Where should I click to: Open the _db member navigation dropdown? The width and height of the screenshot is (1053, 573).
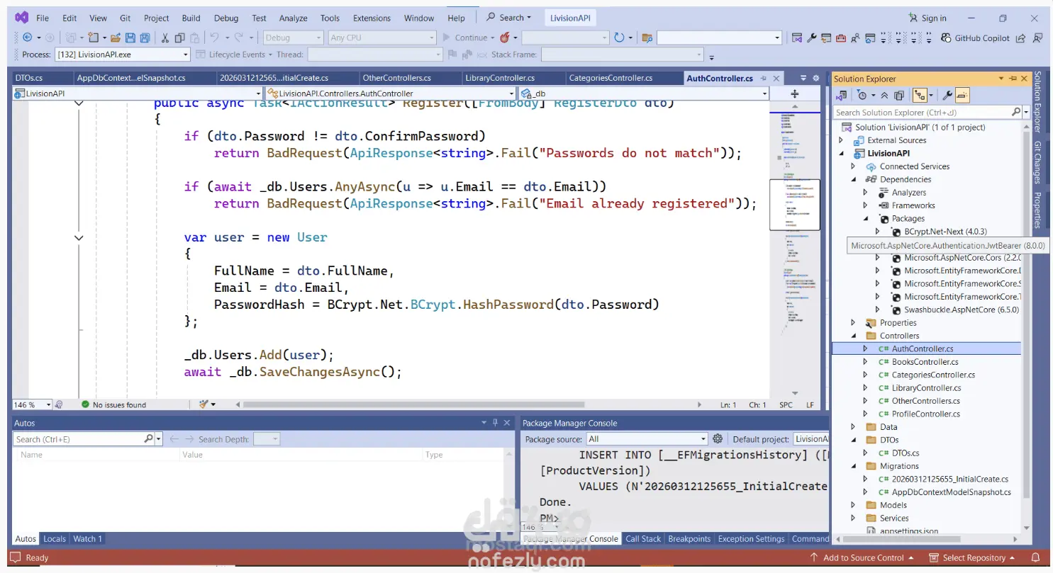point(643,93)
